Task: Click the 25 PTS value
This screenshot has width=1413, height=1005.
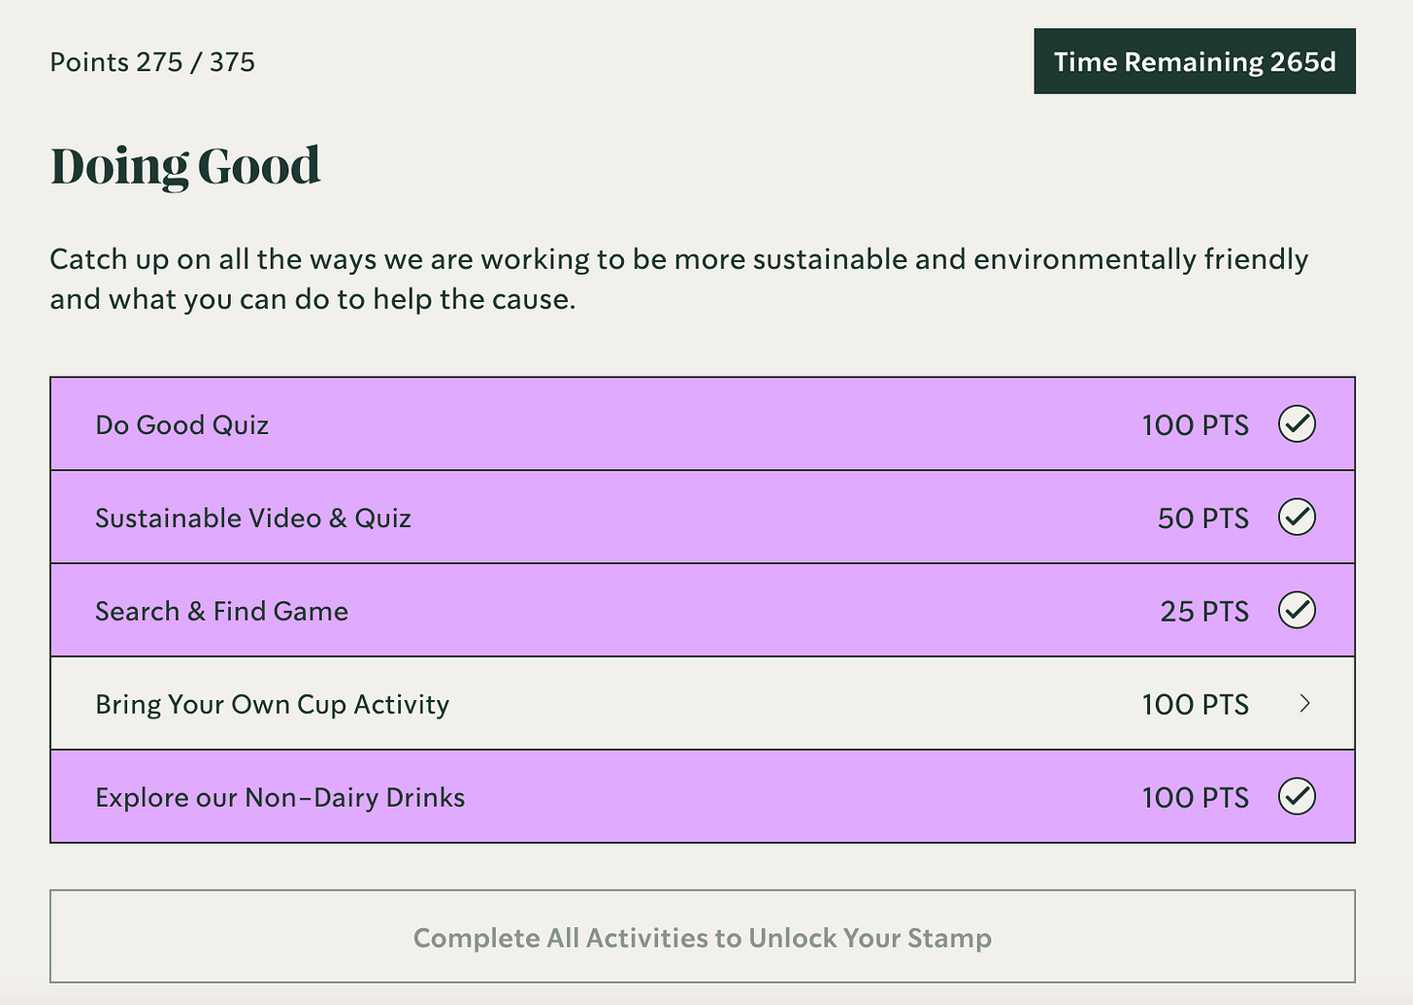Action: pos(1204,612)
